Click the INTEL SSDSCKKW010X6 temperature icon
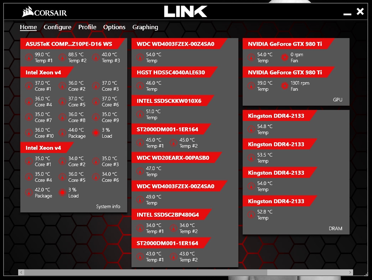 click(140, 114)
